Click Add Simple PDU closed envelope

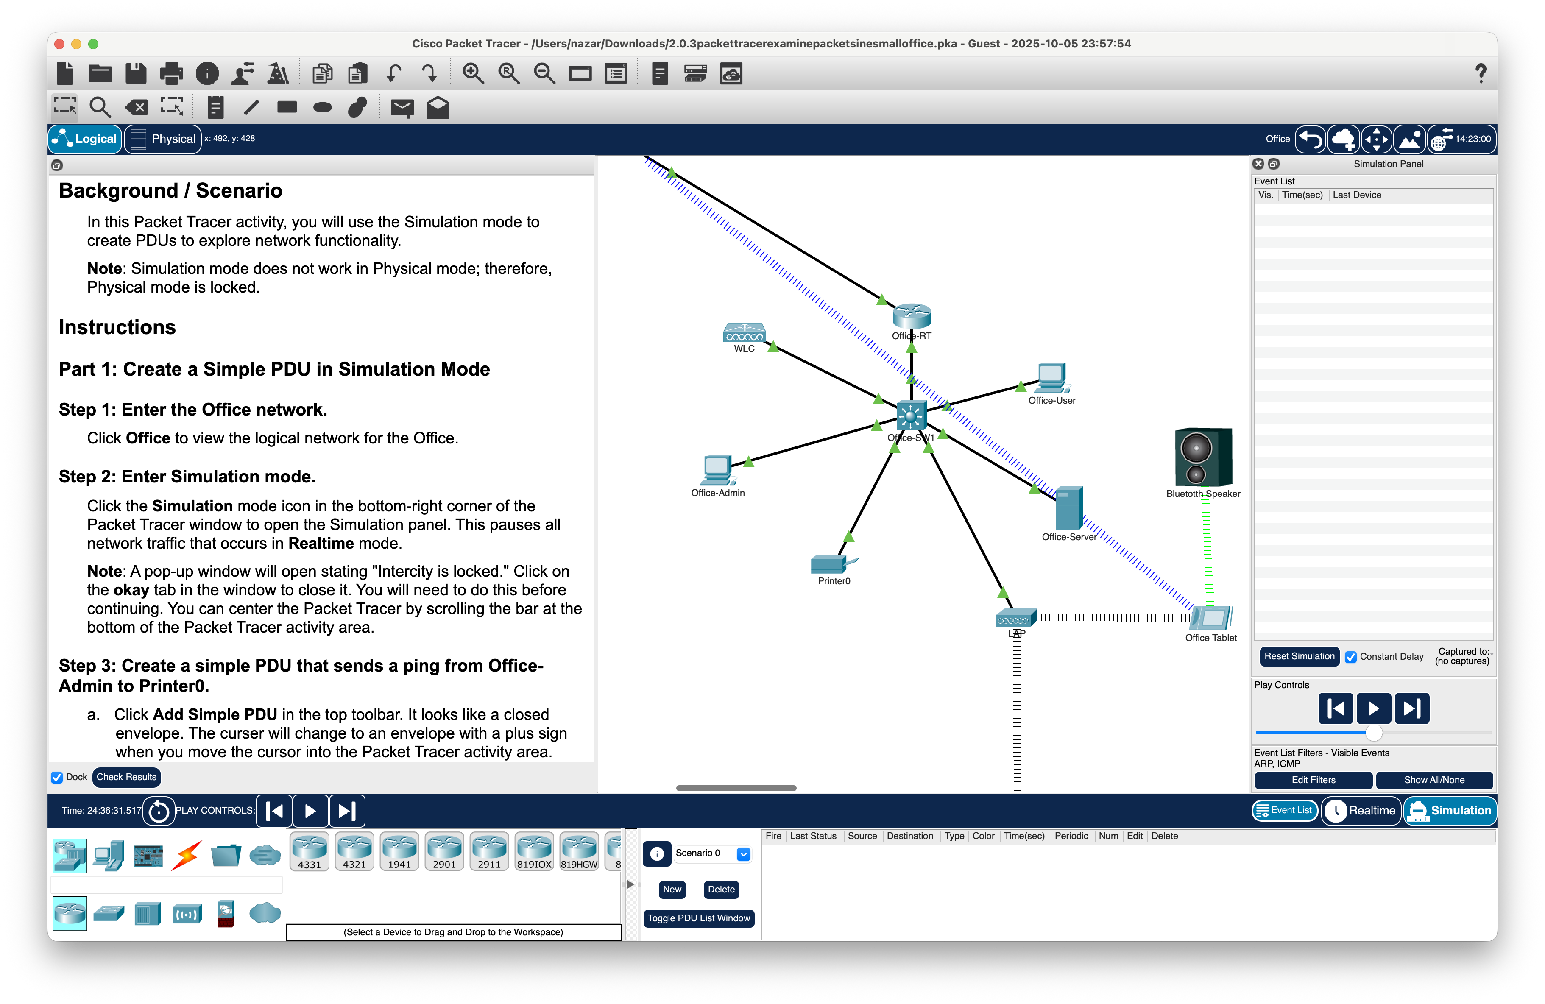pyautogui.click(x=402, y=108)
